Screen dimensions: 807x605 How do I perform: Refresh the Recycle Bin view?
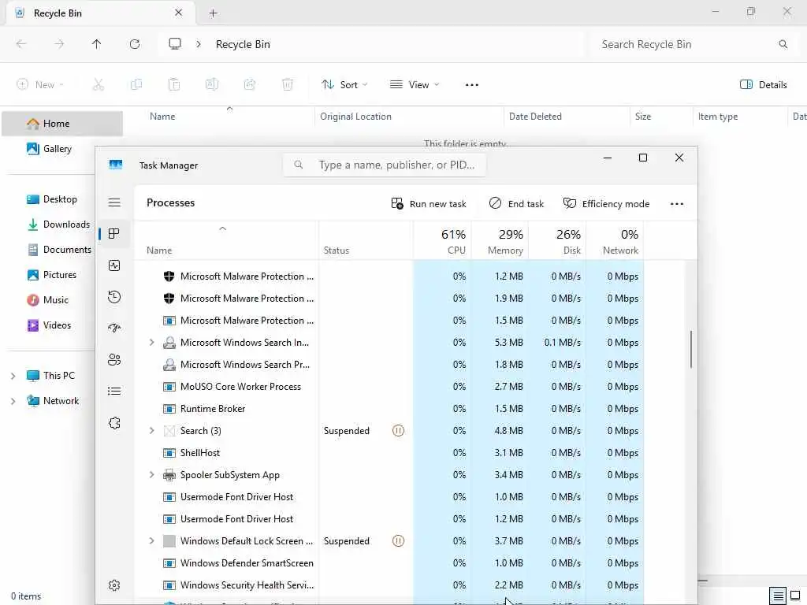pyautogui.click(x=135, y=44)
